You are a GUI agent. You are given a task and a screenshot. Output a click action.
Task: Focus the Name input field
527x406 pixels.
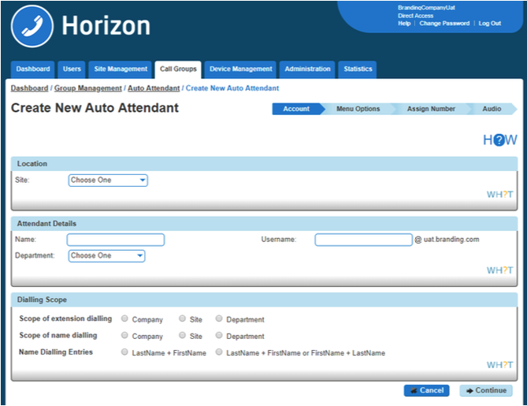pyautogui.click(x=116, y=240)
